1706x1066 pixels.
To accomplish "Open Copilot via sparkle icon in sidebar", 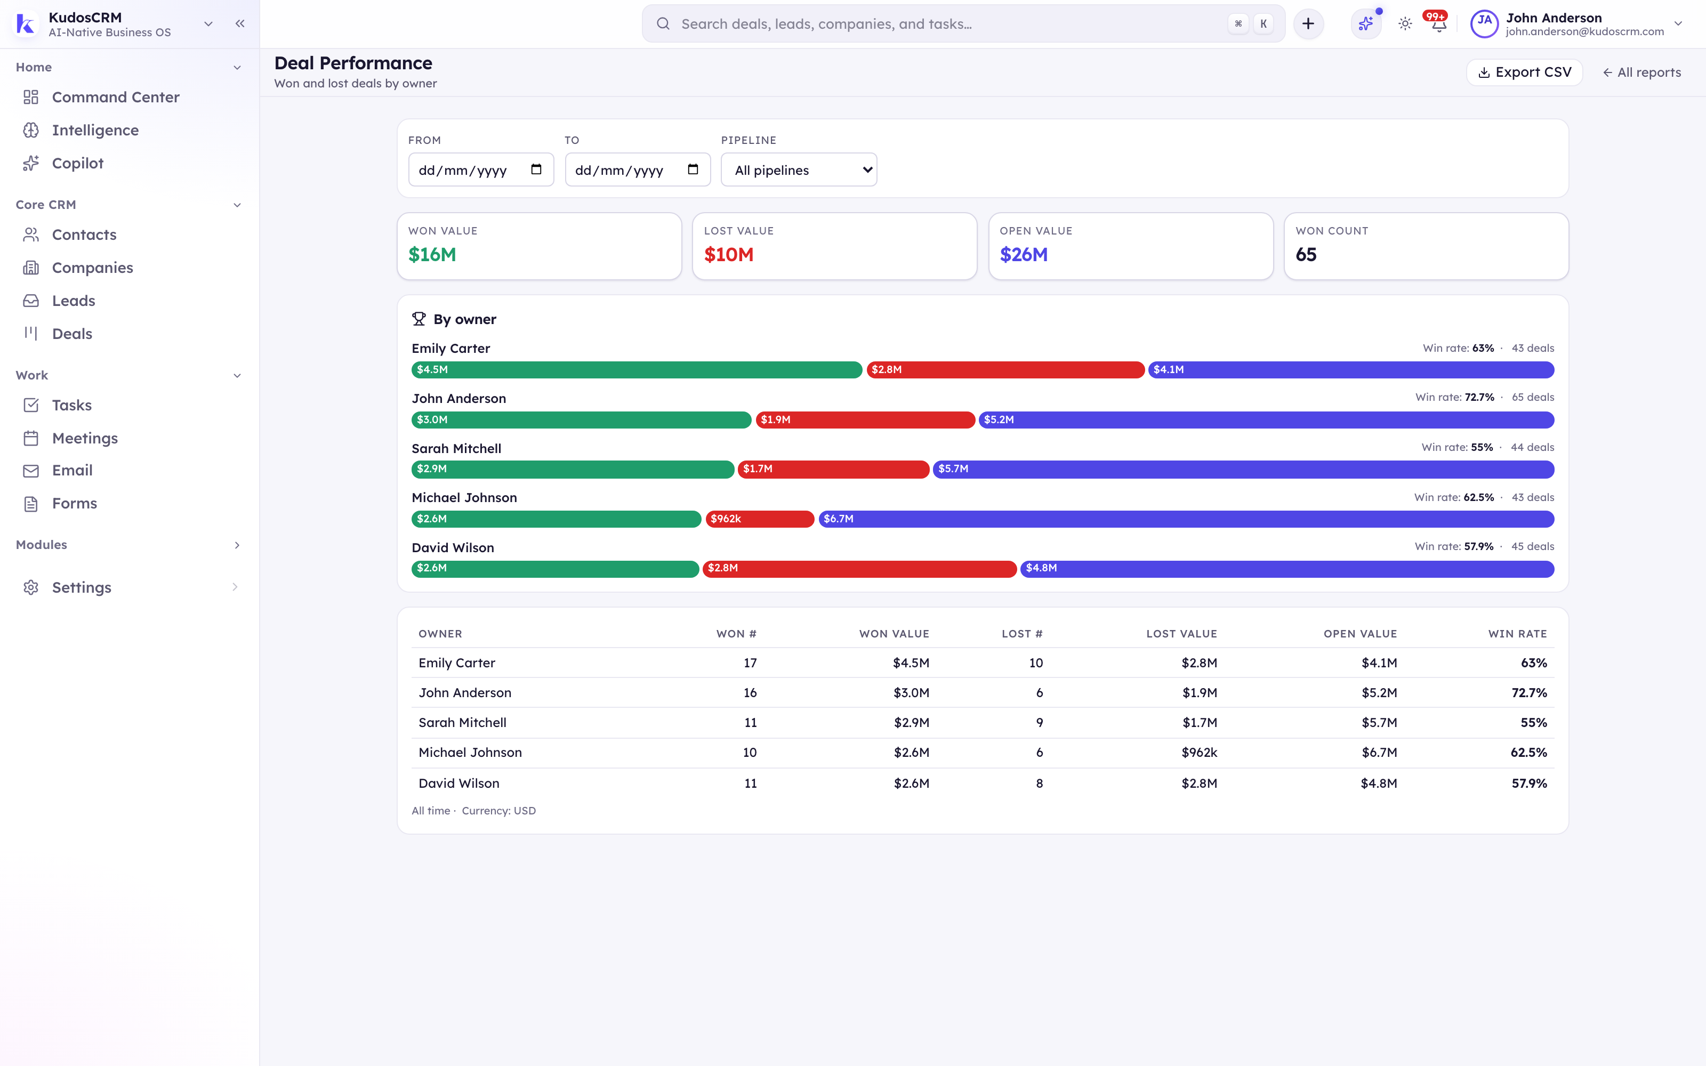I will 31,163.
